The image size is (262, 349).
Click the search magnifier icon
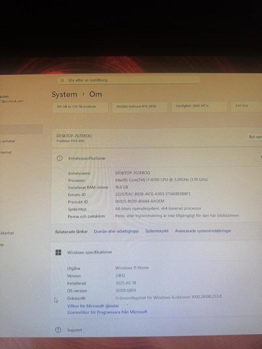coord(62,80)
